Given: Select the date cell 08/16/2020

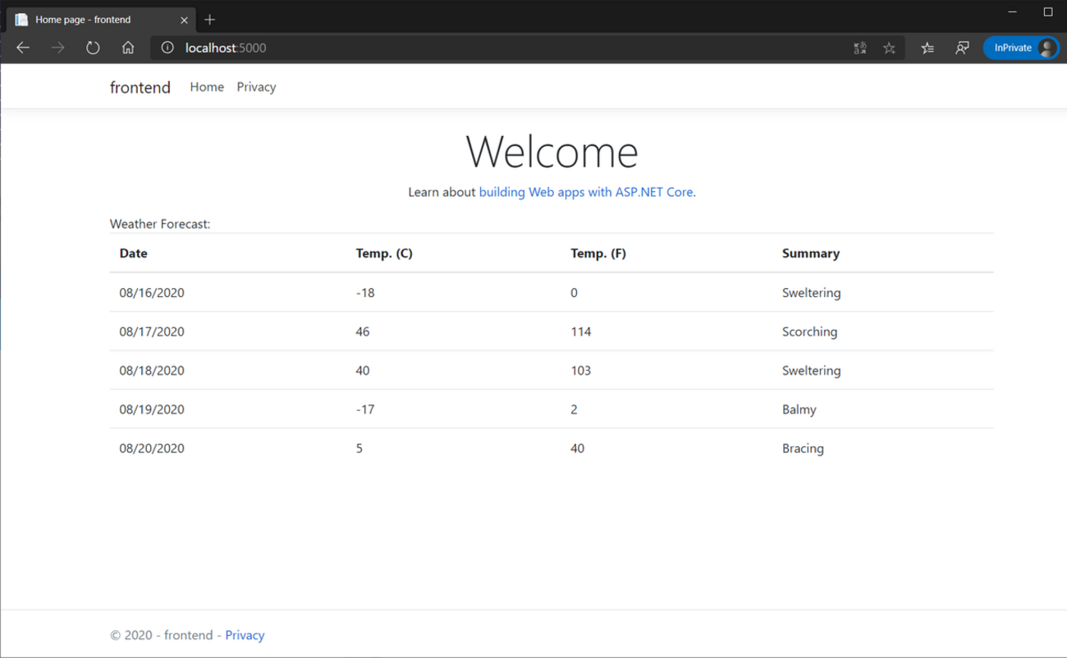Looking at the screenshot, I should [152, 293].
